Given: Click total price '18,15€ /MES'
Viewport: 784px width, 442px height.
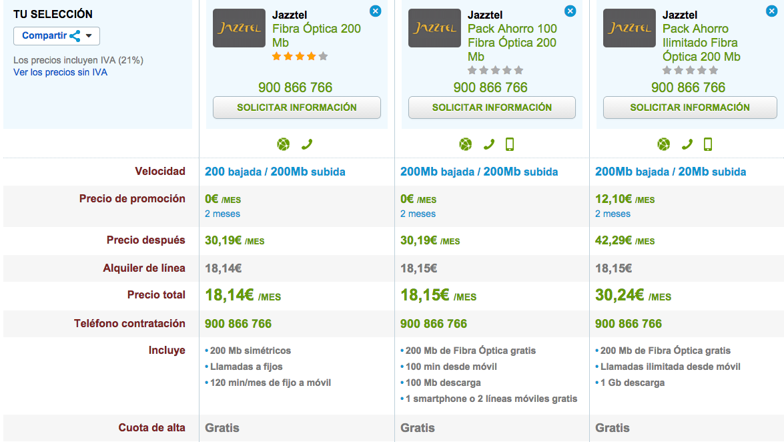Looking at the screenshot, I should [x=438, y=295].
